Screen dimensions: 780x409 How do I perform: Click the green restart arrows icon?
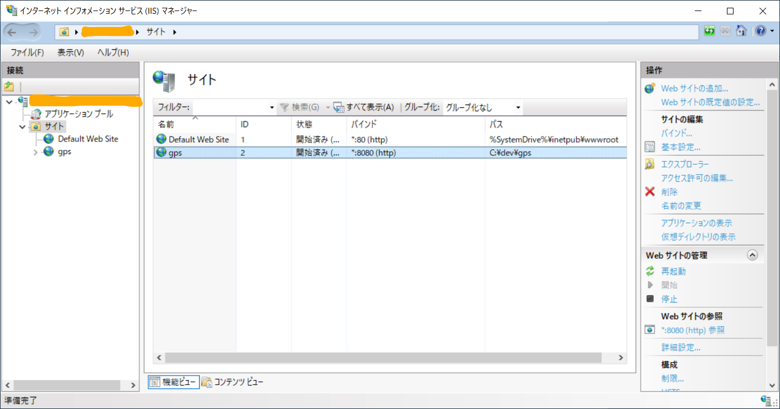coord(650,271)
